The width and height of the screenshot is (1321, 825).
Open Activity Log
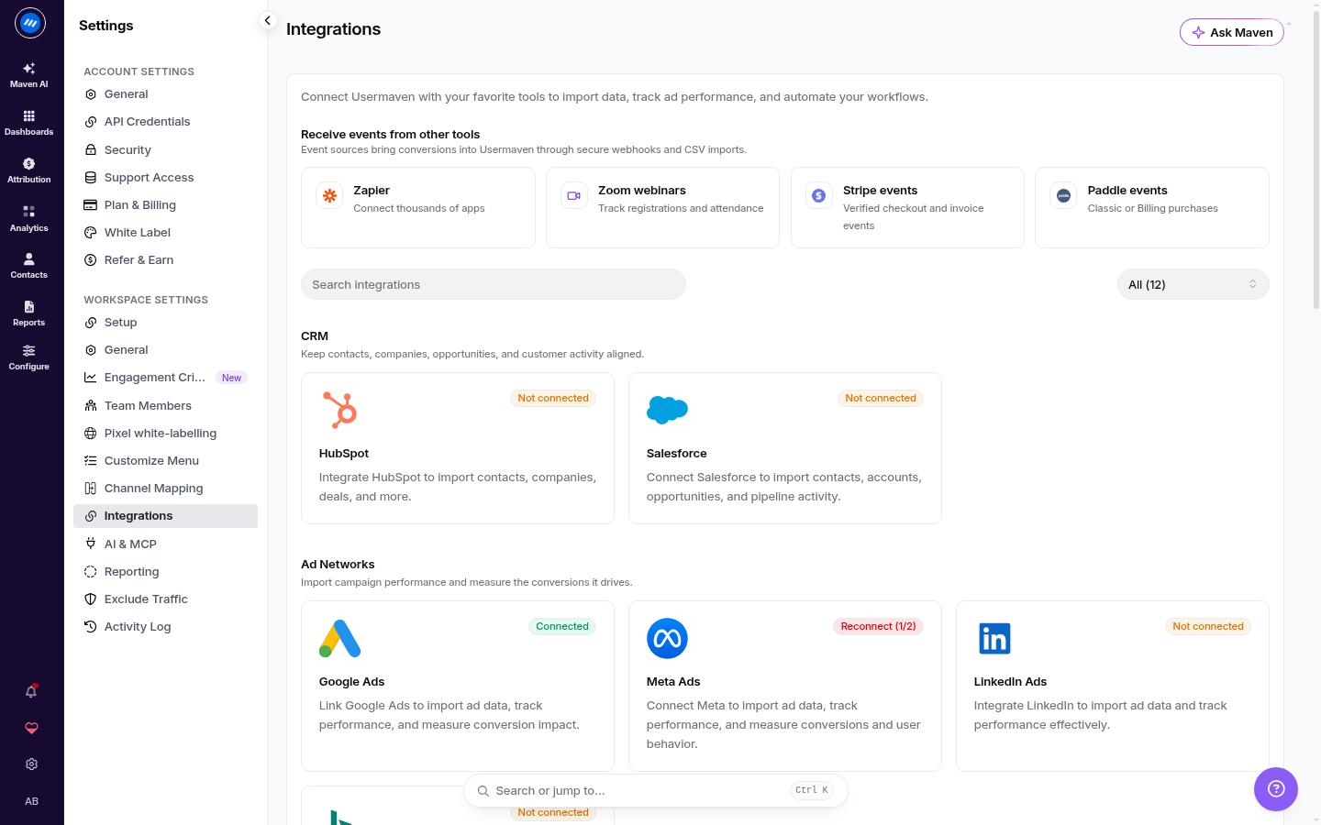pos(165,626)
